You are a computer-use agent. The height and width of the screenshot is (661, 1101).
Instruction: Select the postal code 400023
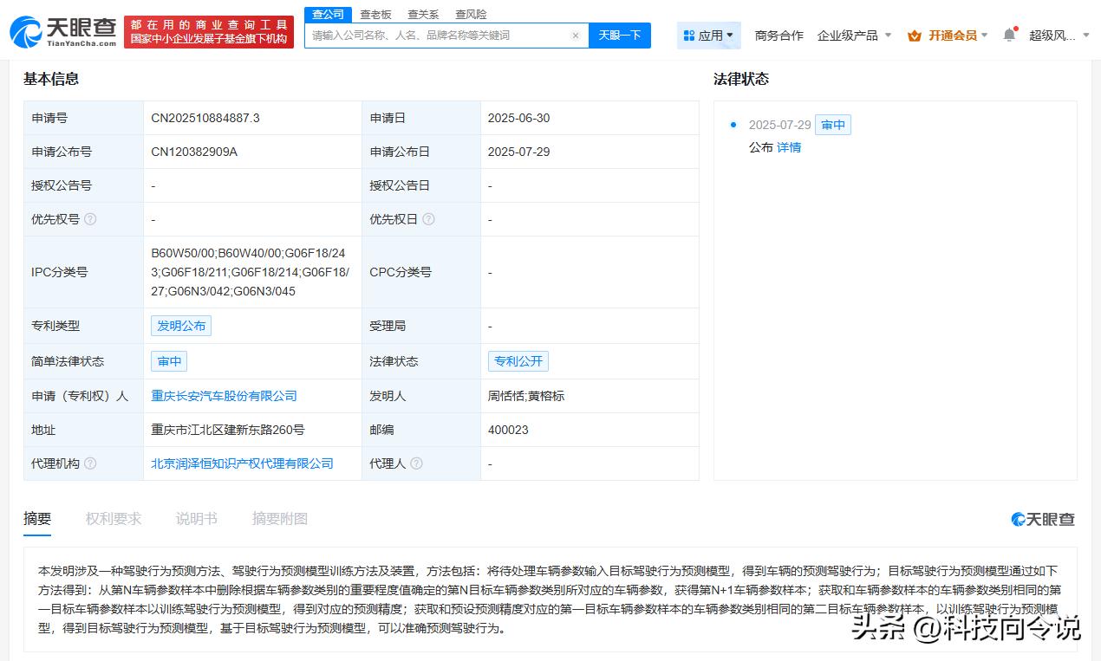click(508, 430)
